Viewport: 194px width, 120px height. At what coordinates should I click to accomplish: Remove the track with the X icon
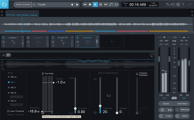coord(2,15)
